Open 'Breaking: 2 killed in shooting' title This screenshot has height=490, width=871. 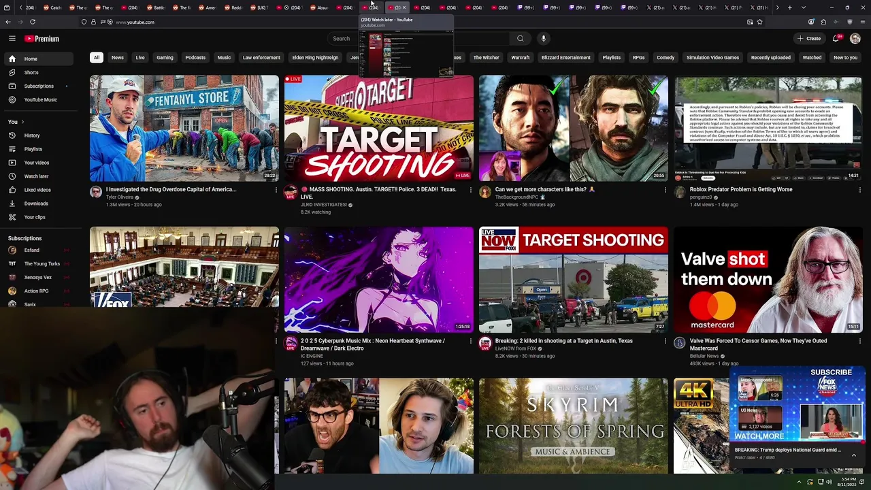563,341
